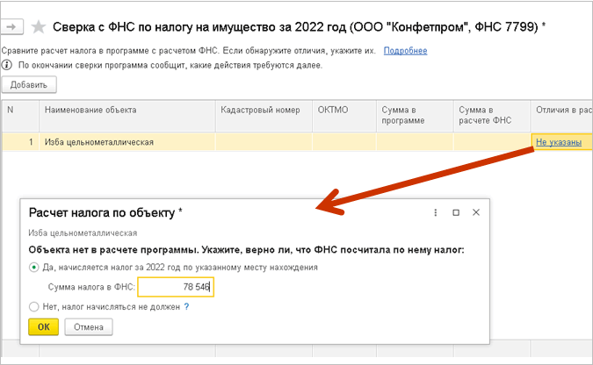The image size is (593, 365).
Task: Click the 'Отмена' button
Action: point(88,327)
